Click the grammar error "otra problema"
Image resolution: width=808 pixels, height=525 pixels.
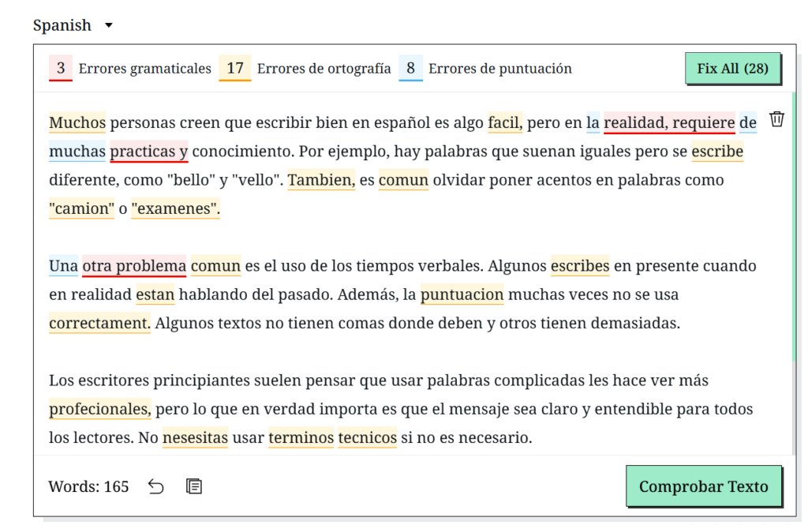point(134,266)
